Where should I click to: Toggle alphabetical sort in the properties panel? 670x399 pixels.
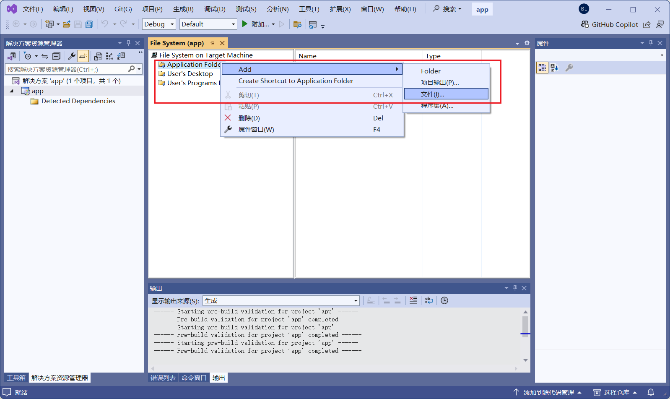pyautogui.click(x=554, y=68)
